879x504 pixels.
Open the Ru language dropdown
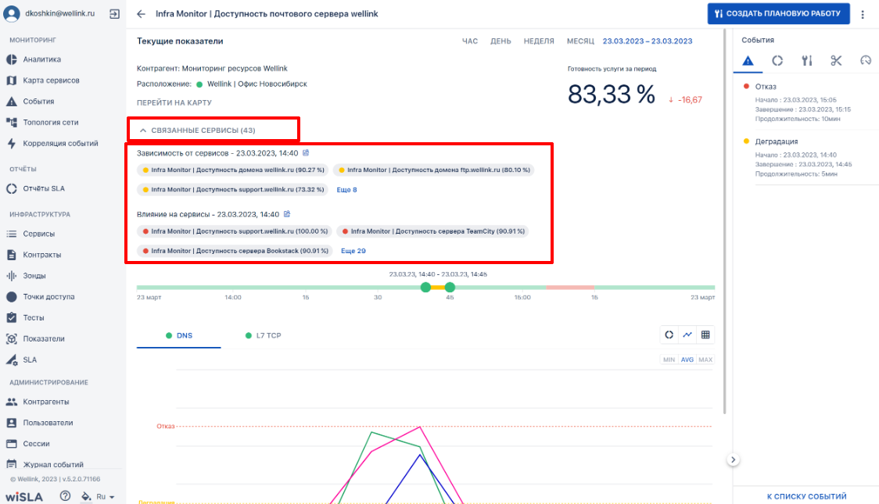[105, 497]
